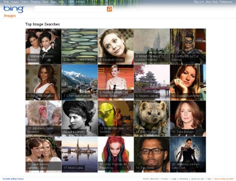Open thumbnail 15 Talia Balsam
The image size is (236, 181).
(x=188, y=118)
